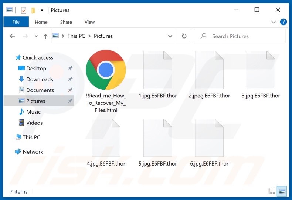Go up one folder level

pyautogui.click(x=45, y=36)
